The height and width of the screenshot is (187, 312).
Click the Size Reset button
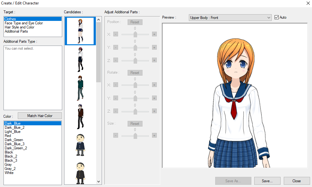[135, 124]
